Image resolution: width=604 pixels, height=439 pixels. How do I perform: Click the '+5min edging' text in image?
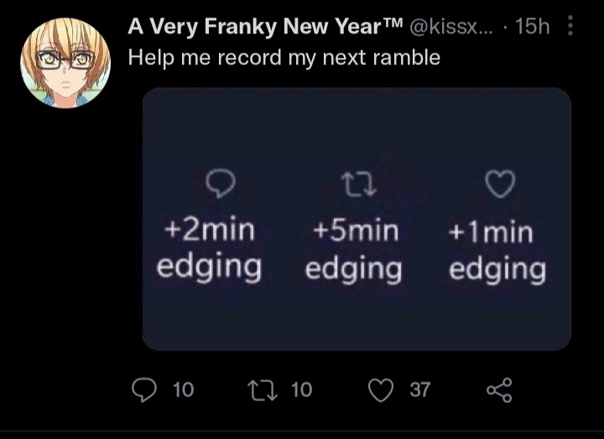[x=353, y=248]
